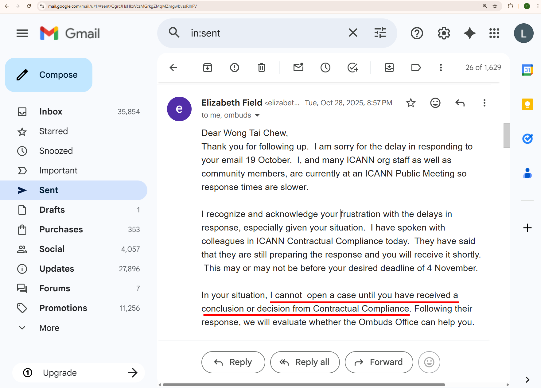This screenshot has width=541, height=388.
Task: Open Settings gear icon
Action: click(444, 33)
